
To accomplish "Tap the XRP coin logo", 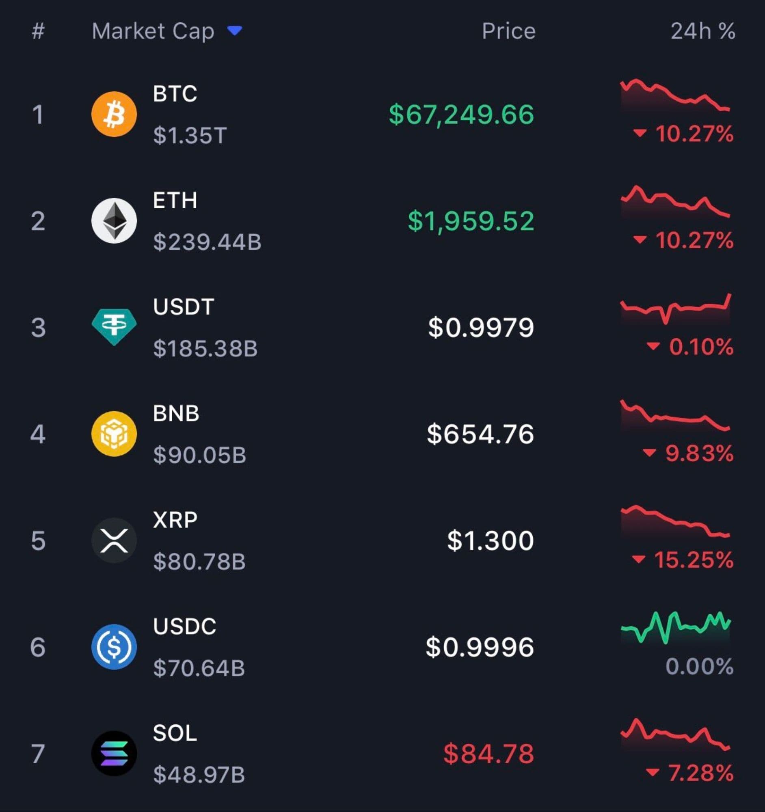I will (114, 540).
